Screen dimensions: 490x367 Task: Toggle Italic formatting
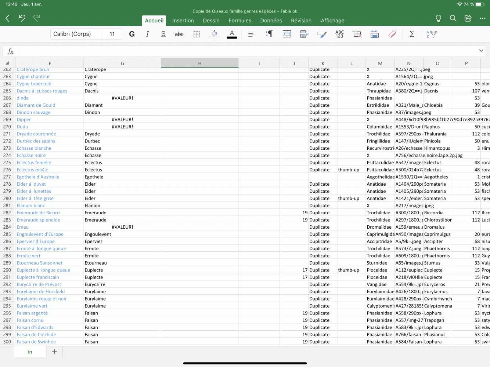(147, 34)
